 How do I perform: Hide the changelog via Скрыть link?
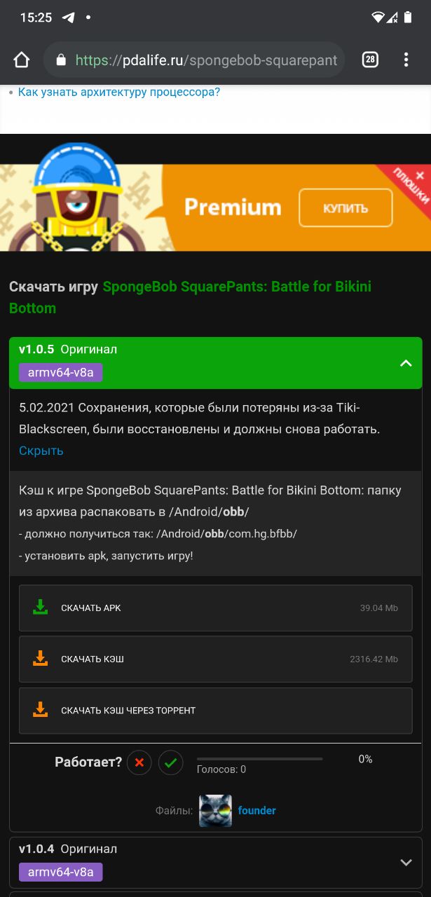point(41,451)
